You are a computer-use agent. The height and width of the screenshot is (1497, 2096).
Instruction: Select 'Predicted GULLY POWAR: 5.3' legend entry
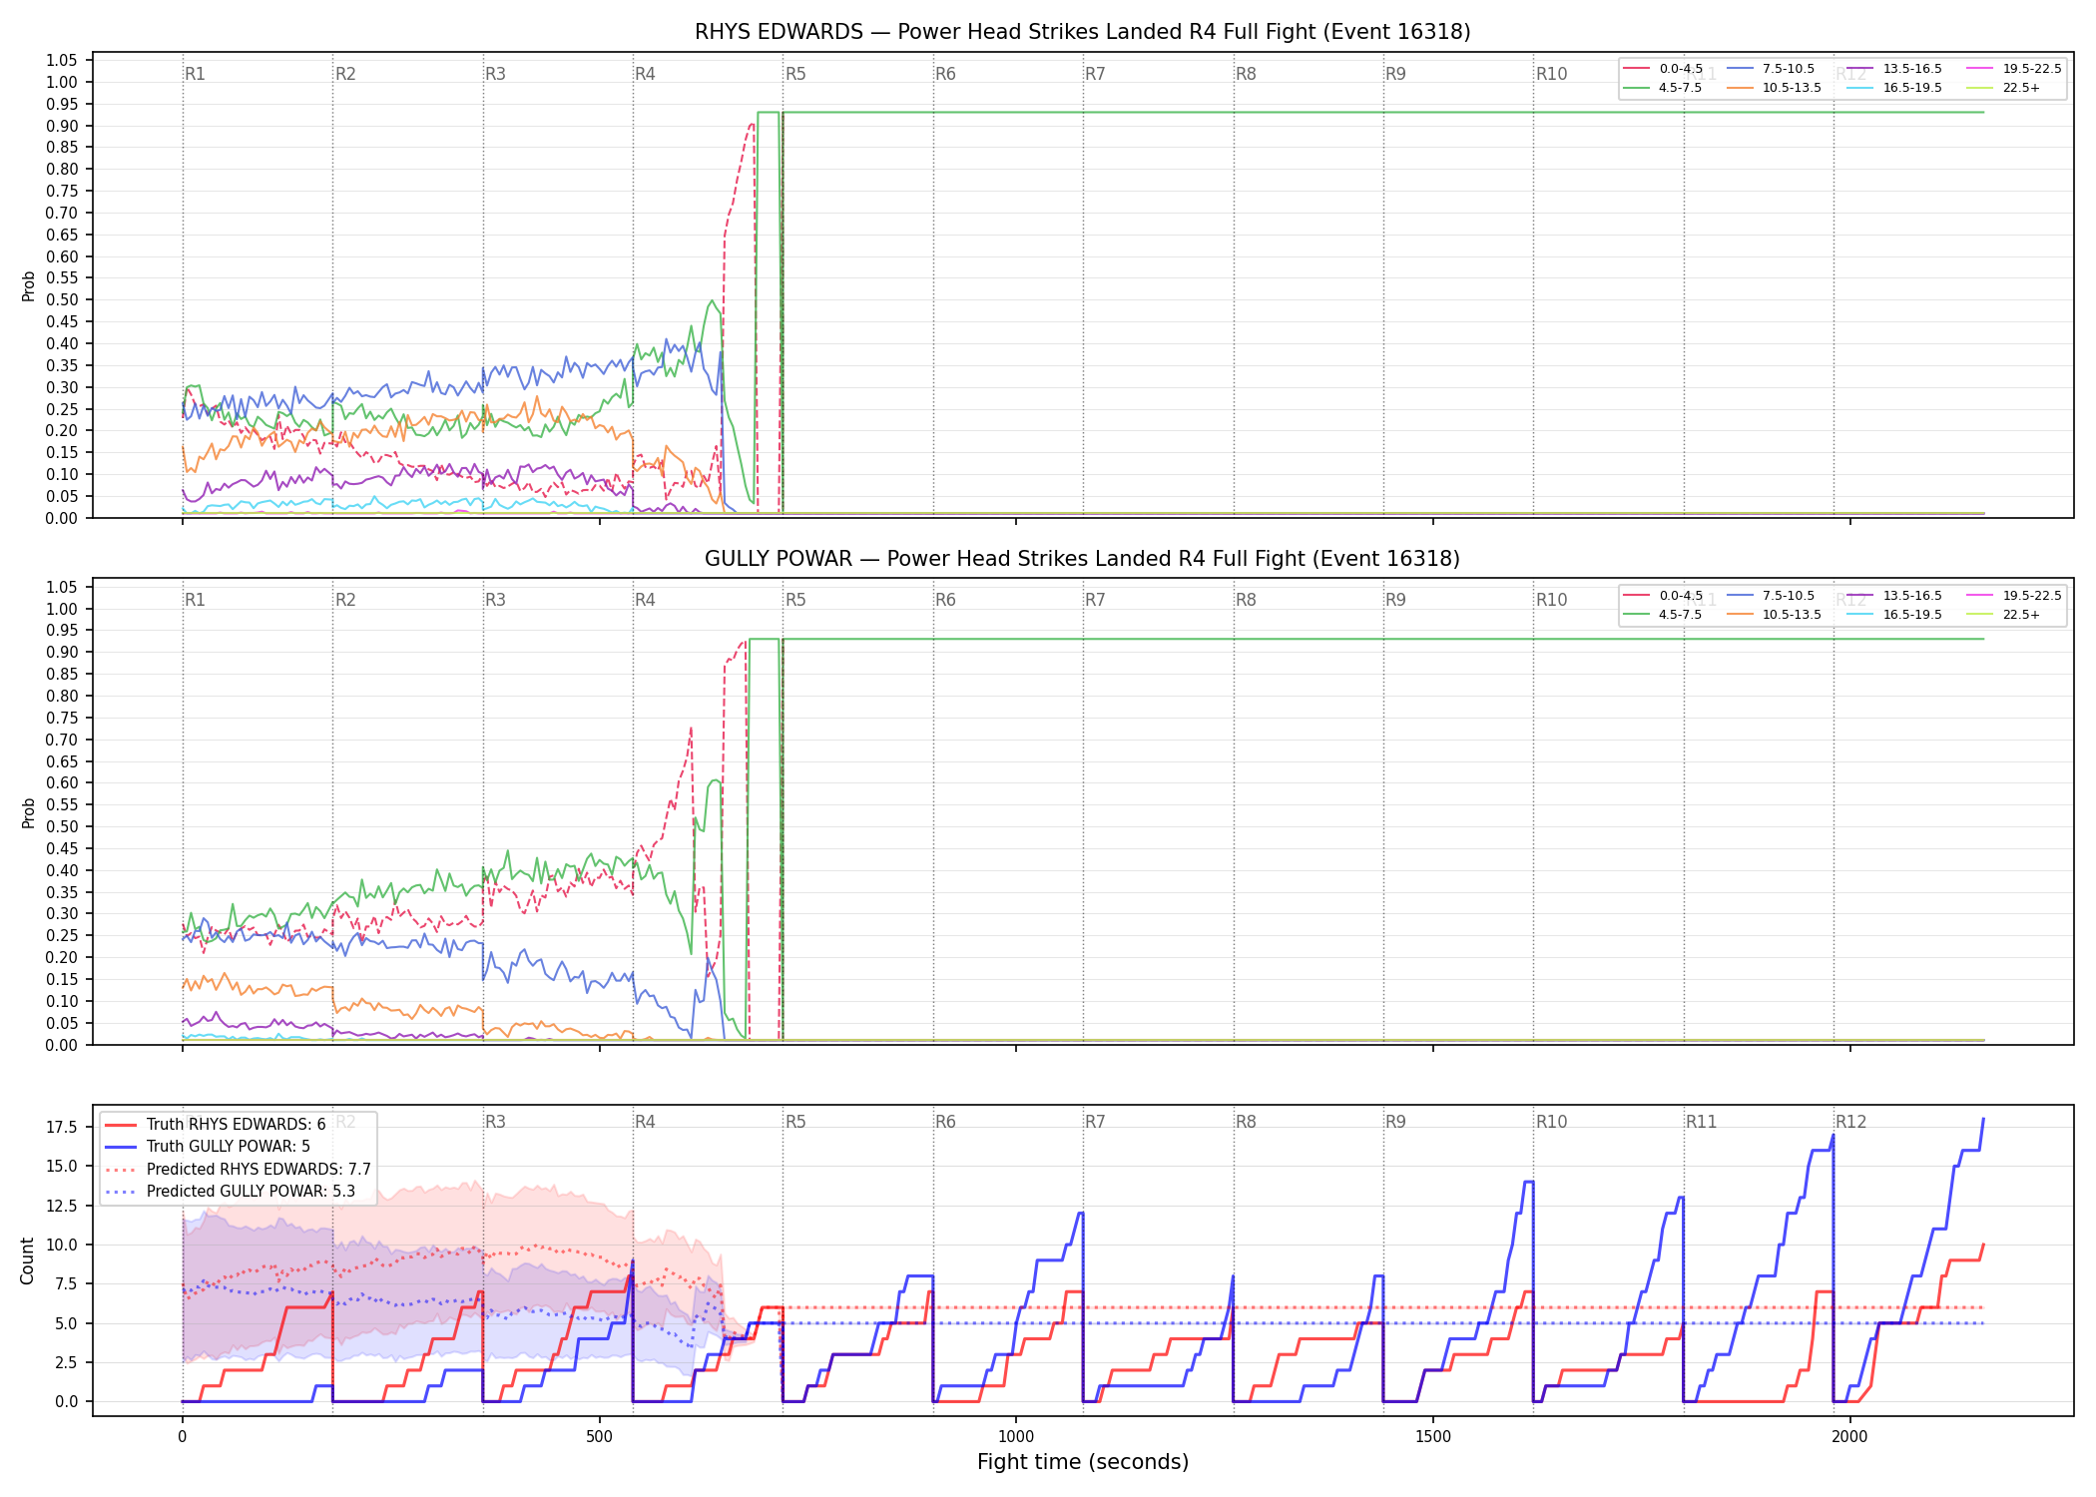tap(230, 1192)
